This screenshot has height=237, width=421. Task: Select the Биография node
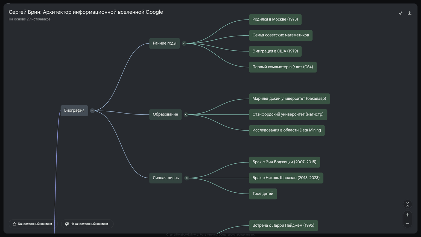pos(74,111)
